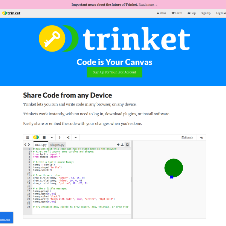The image size is (226, 226).
Task: Click the tommy.write 'Teach With Code!' line
Action: tap(74, 199)
